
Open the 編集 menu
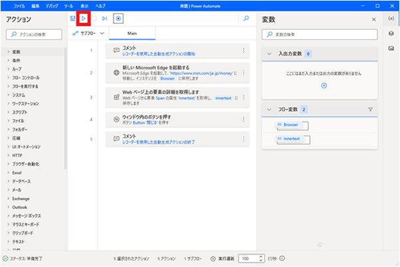coord(35,6)
